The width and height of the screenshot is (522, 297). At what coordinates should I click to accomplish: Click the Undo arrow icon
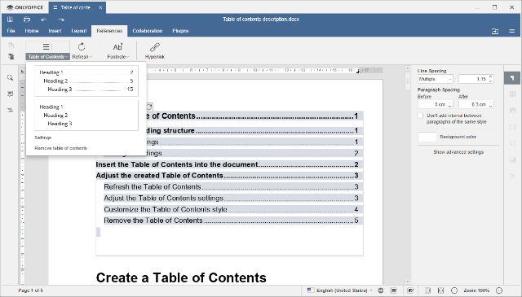point(43,20)
